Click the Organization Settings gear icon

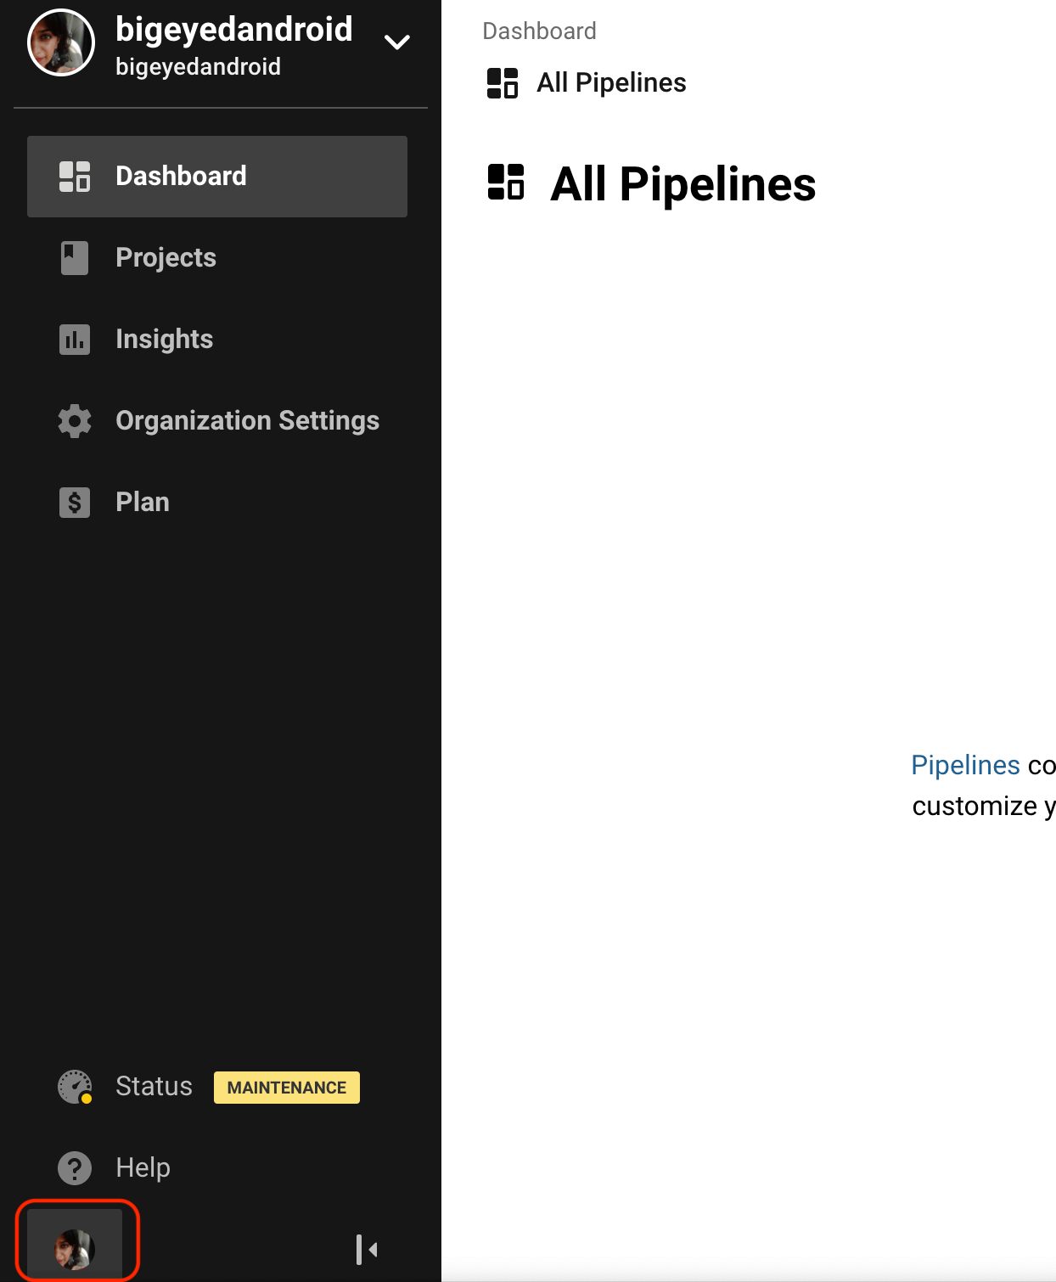pyautogui.click(x=75, y=421)
